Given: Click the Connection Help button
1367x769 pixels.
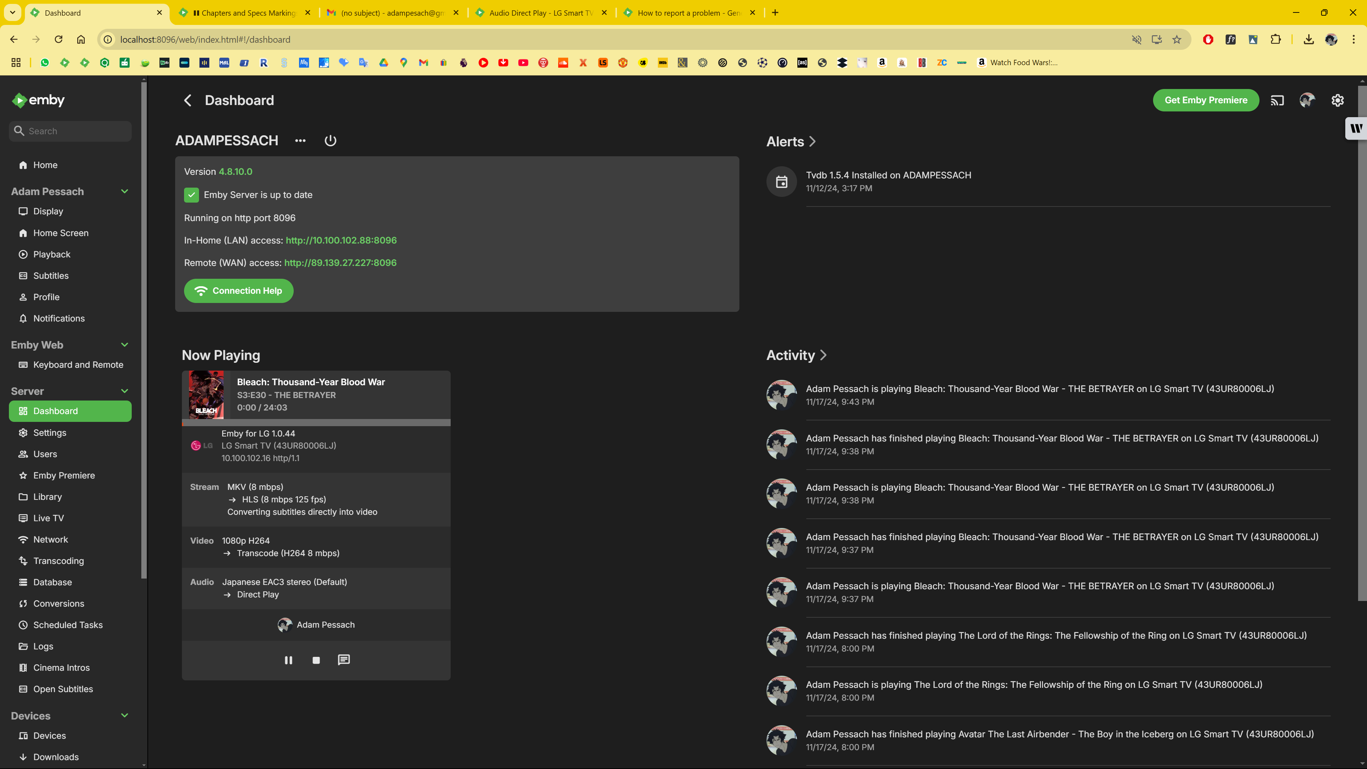Looking at the screenshot, I should point(238,291).
